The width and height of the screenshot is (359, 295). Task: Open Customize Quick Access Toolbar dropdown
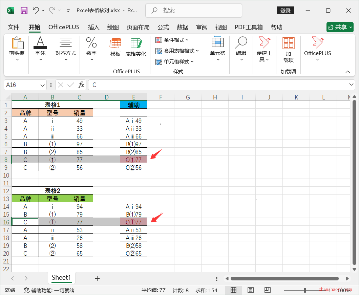(68, 11)
